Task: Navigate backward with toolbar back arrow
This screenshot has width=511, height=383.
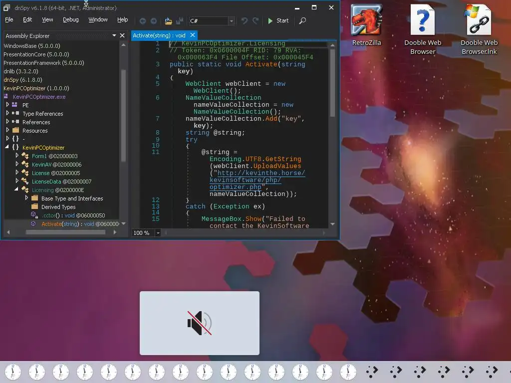Action: point(142,21)
